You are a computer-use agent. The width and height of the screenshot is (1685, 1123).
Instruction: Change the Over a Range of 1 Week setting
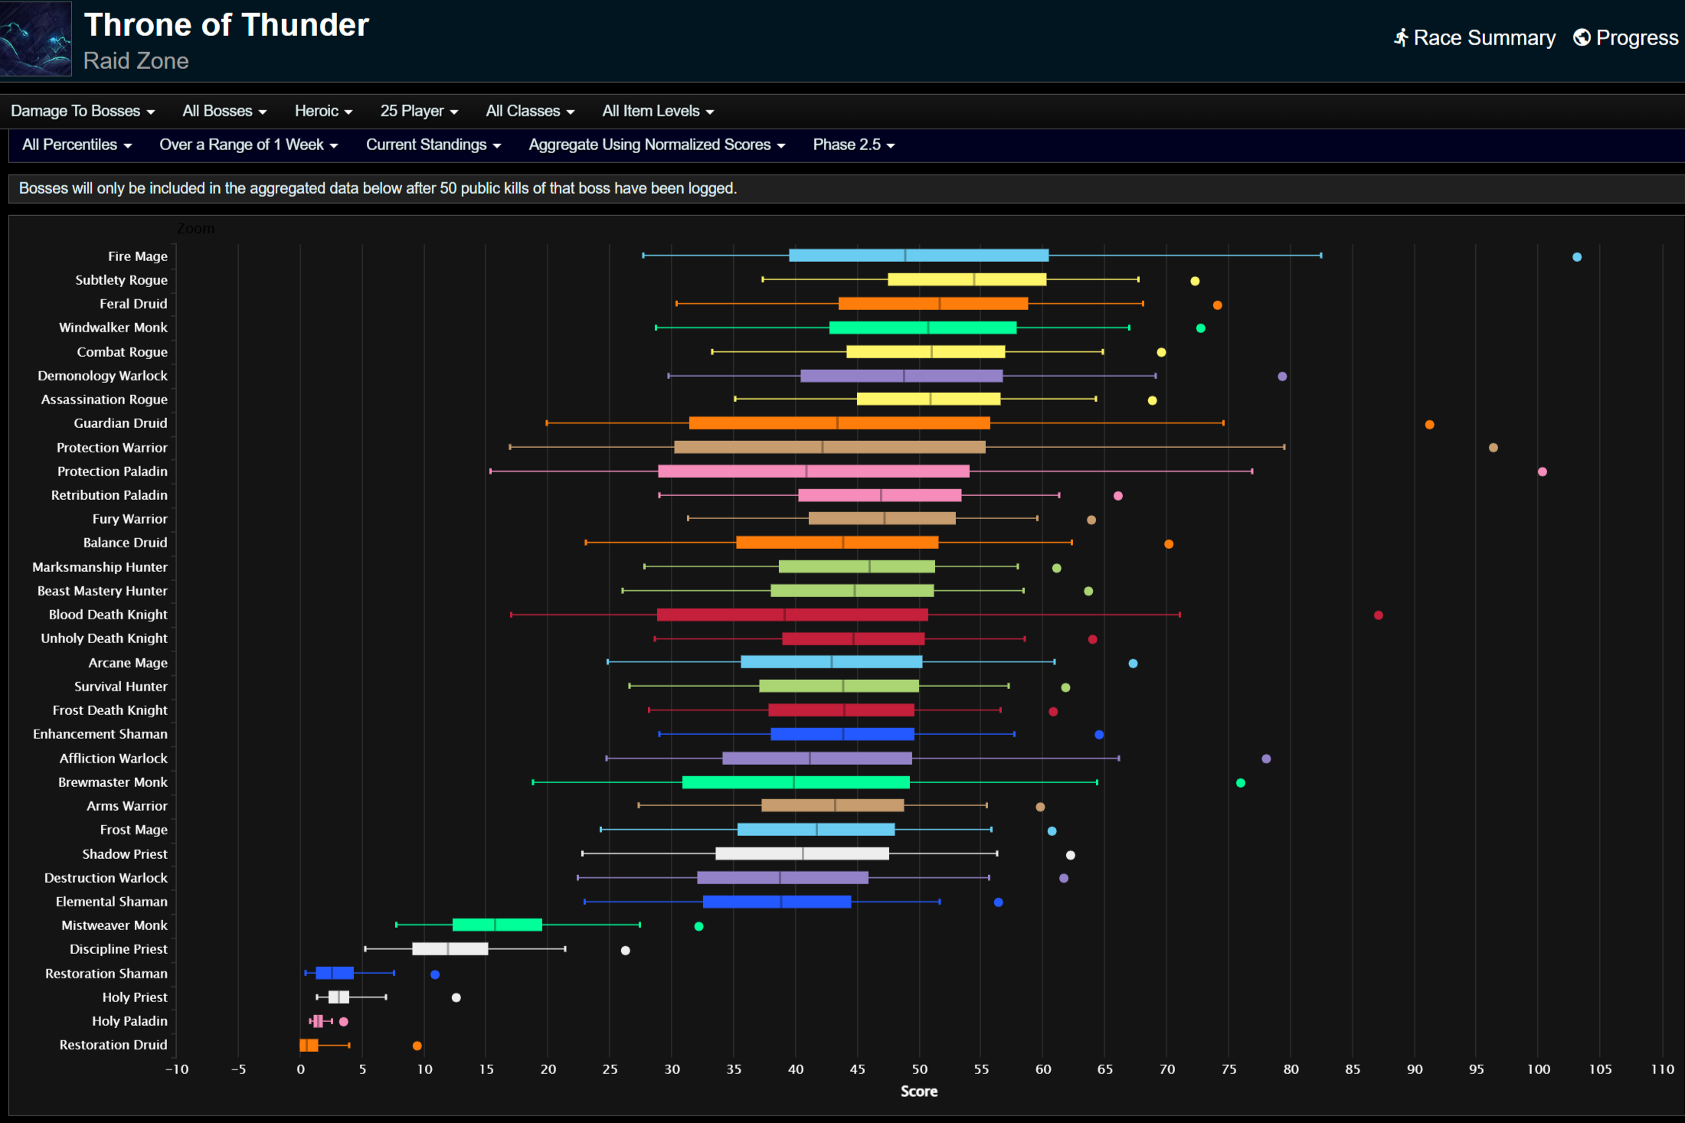pos(248,145)
